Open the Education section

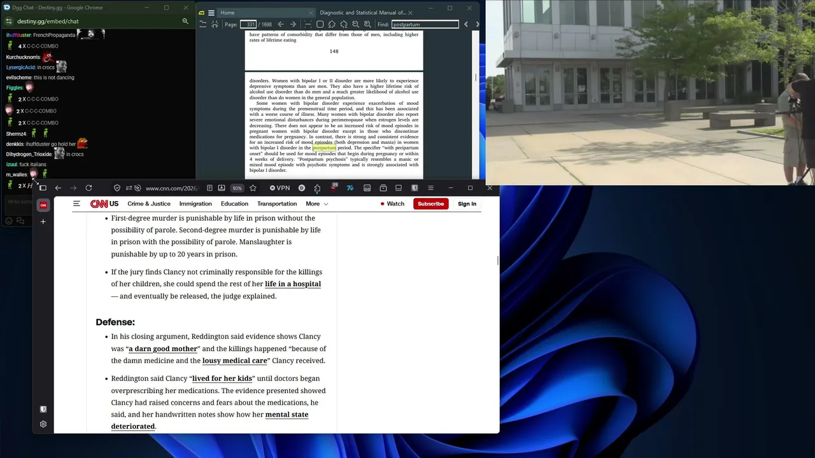234,204
